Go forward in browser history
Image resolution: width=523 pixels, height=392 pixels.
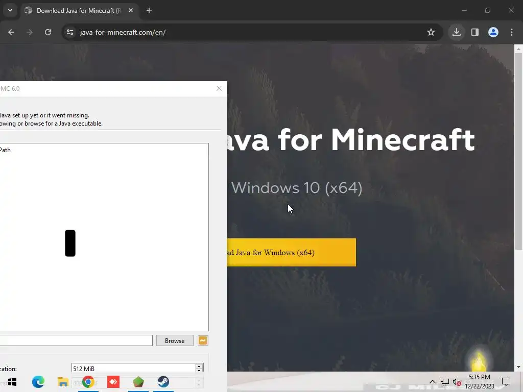pos(30,32)
